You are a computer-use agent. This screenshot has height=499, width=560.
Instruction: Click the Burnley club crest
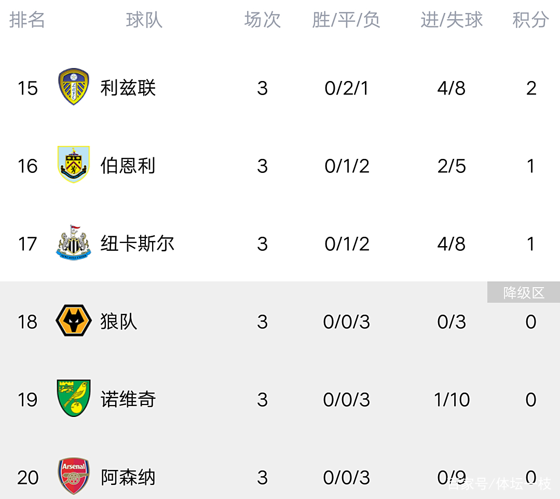(x=74, y=165)
